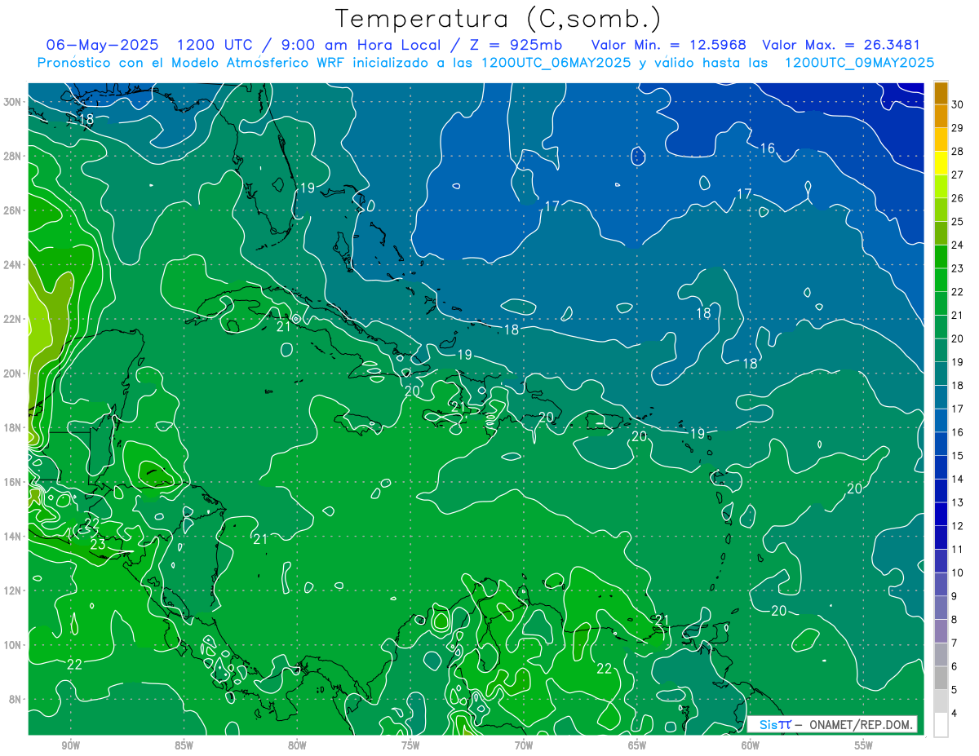Click the '16' contour label on the map
The width and height of the screenshot is (979, 756).
coord(768,148)
